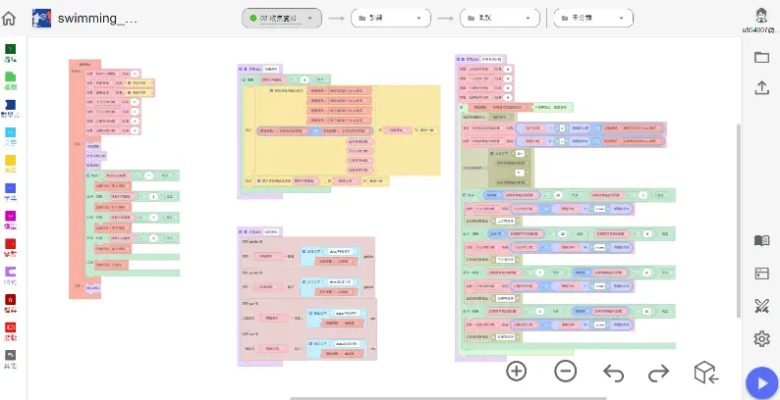Image resolution: width=780 pixels, height=400 pixels.
Task: Run the program with the blue play button
Action: point(762,382)
